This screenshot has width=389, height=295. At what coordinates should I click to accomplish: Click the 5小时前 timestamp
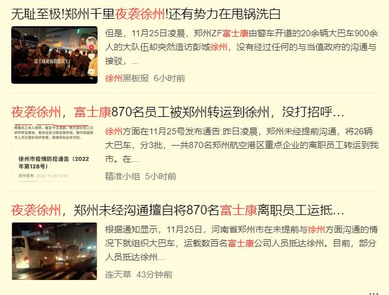coord(161,176)
